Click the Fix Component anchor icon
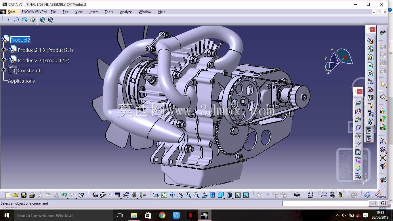This screenshot has width=393, height=221. (x=358, y=135)
